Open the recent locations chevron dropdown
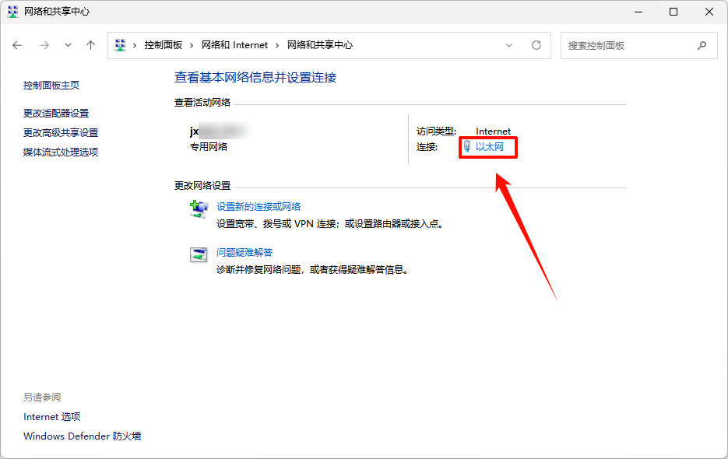Viewport: 728px width, 459px height. 68,45
